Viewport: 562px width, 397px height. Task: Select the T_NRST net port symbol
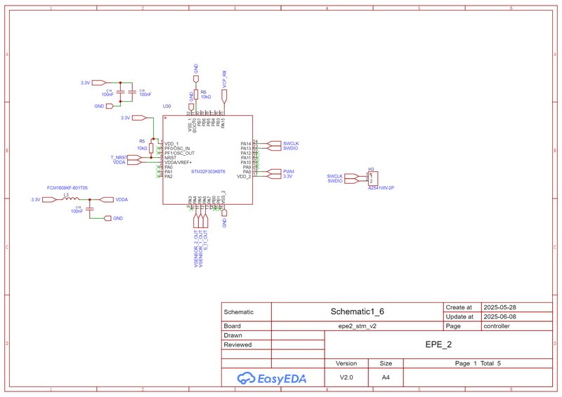[x=135, y=158]
